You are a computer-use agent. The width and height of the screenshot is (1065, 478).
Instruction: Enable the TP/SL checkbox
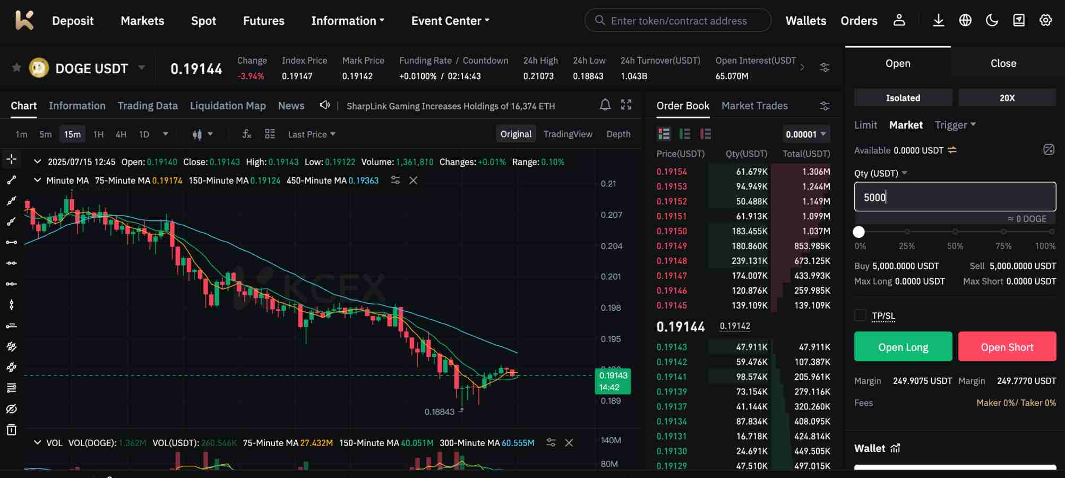860,315
